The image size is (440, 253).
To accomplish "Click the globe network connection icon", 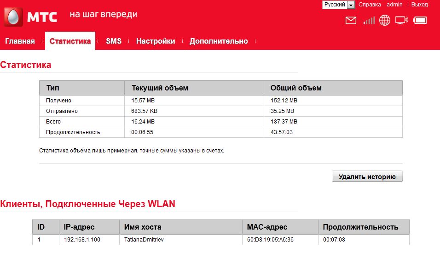I will [x=385, y=20].
